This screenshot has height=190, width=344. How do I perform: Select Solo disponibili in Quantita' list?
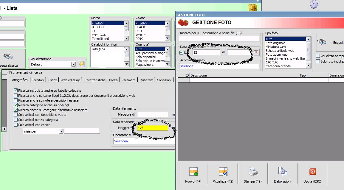tap(146, 57)
